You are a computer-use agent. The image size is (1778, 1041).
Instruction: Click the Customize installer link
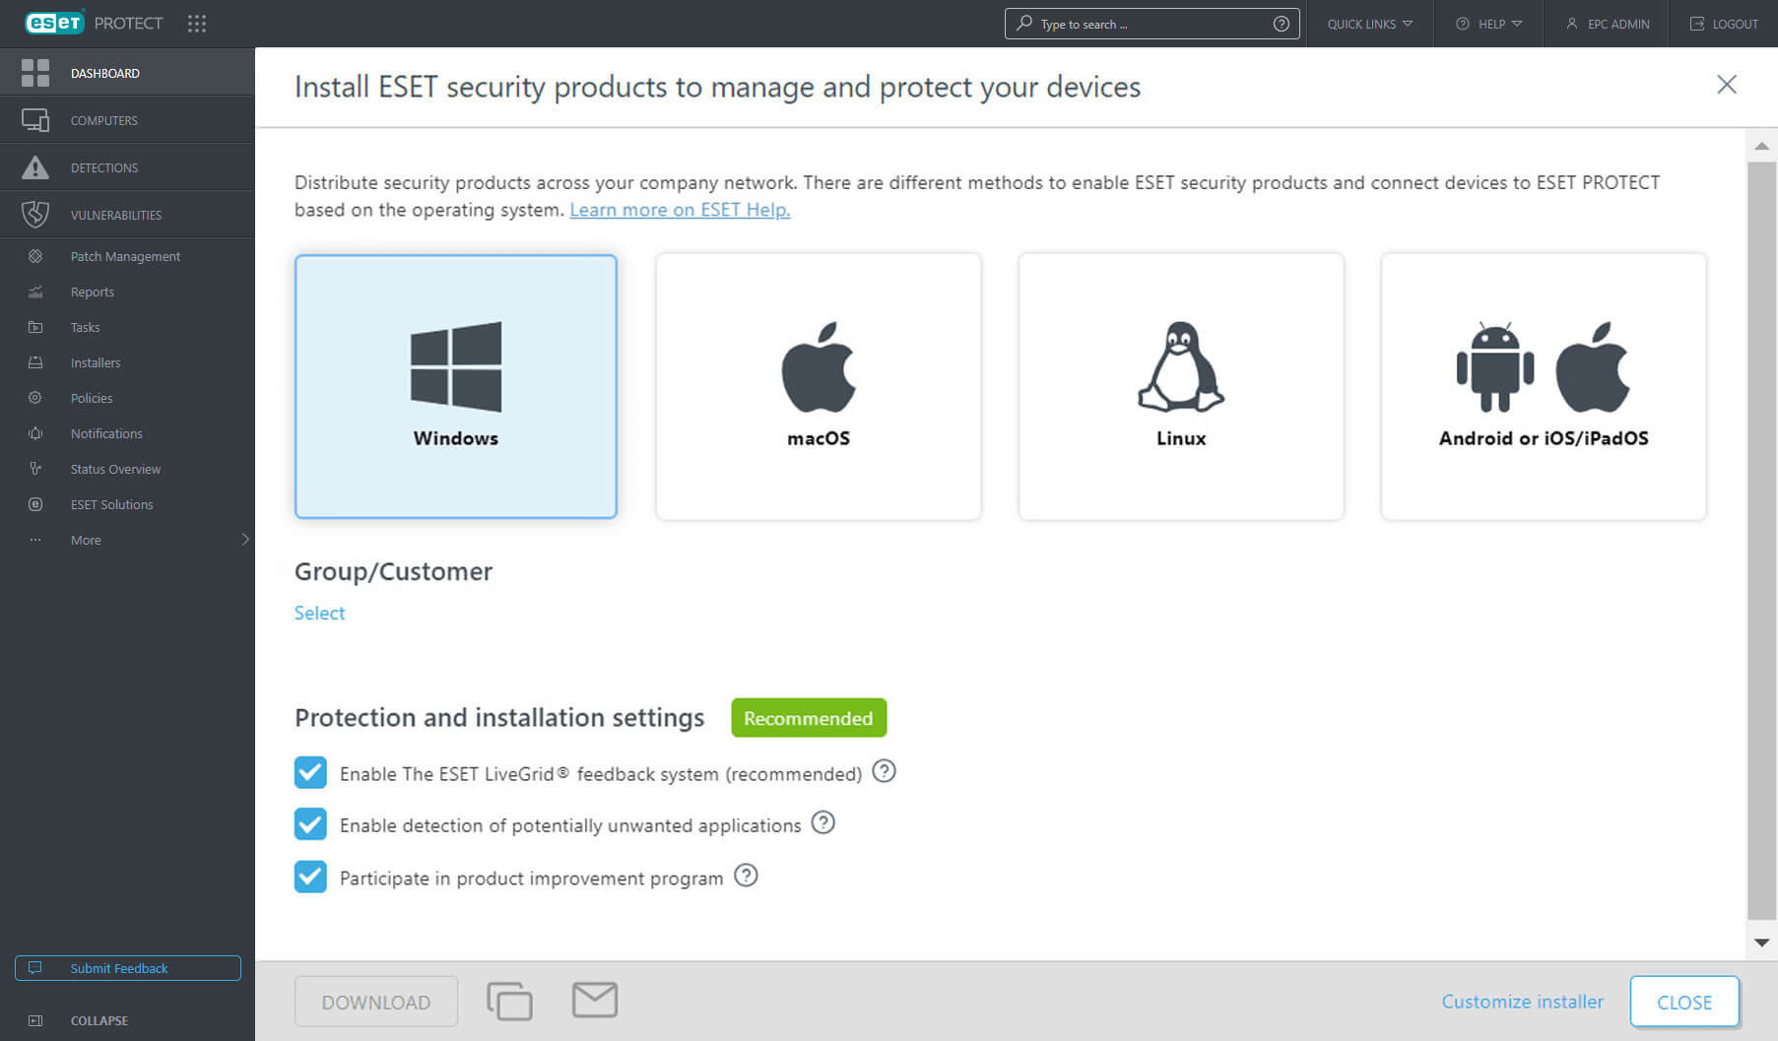coord(1522,1002)
